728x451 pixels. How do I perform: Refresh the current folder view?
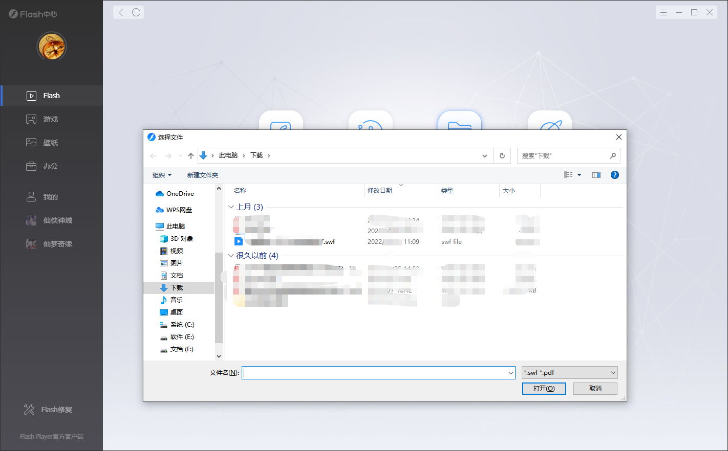502,155
